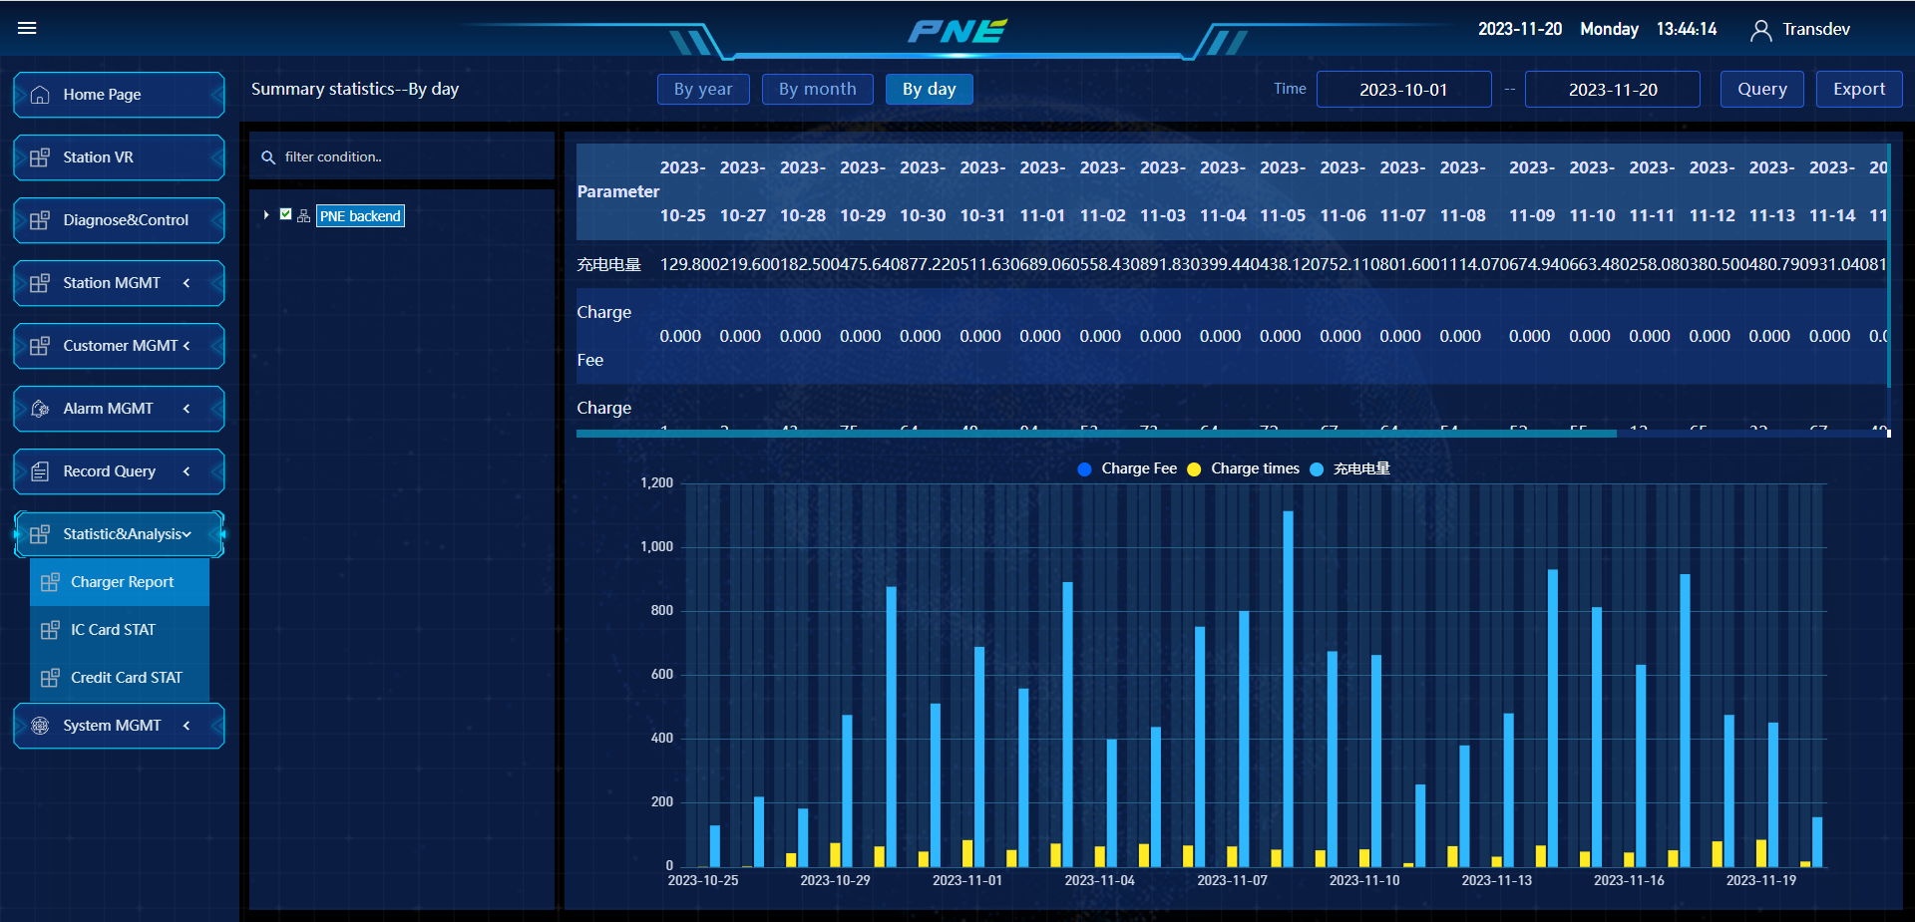
Task: Click the Station MGMT icon
Action: click(40, 283)
